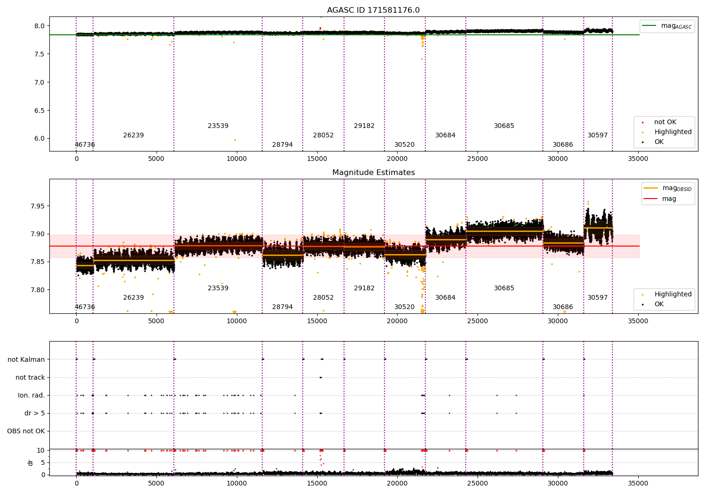
Task: Select the 7.80 y-axis tick label
Action: [x=38, y=290]
